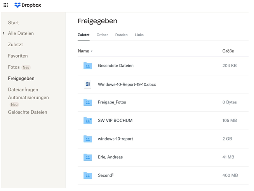Viewport: 254px width, 191px height.
Task: Open Fotos in the sidebar
Action: (14, 67)
